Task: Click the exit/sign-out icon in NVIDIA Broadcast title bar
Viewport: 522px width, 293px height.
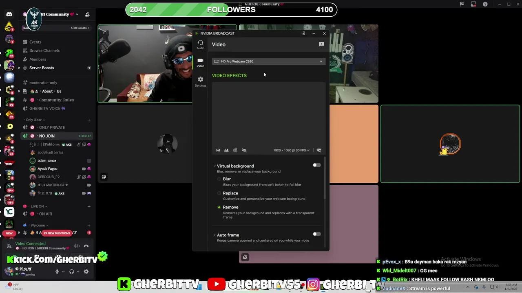Action: tap(303, 33)
